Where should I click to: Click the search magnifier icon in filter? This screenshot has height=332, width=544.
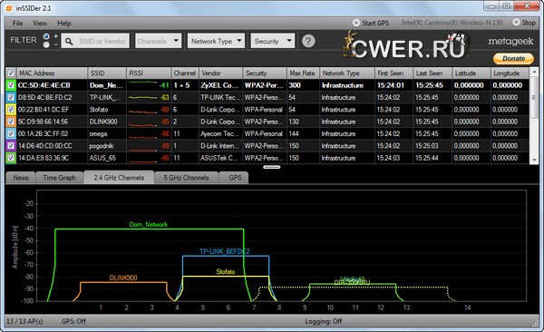point(69,42)
